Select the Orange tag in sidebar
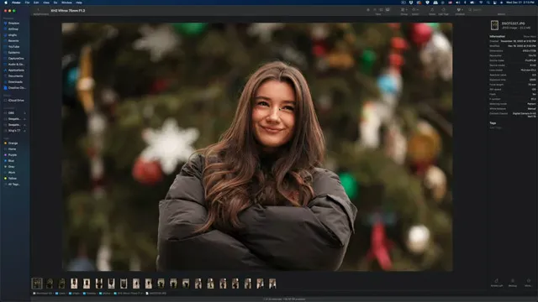Image resolution: width=538 pixels, height=302 pixels. click(13, 143)
